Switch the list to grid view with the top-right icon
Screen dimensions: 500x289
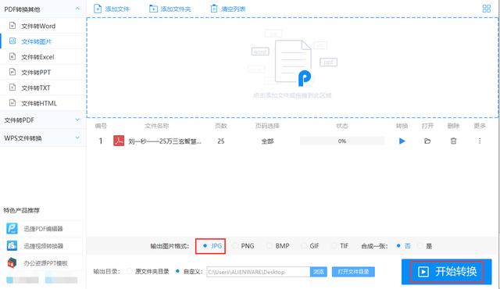(x=487, y=9)
